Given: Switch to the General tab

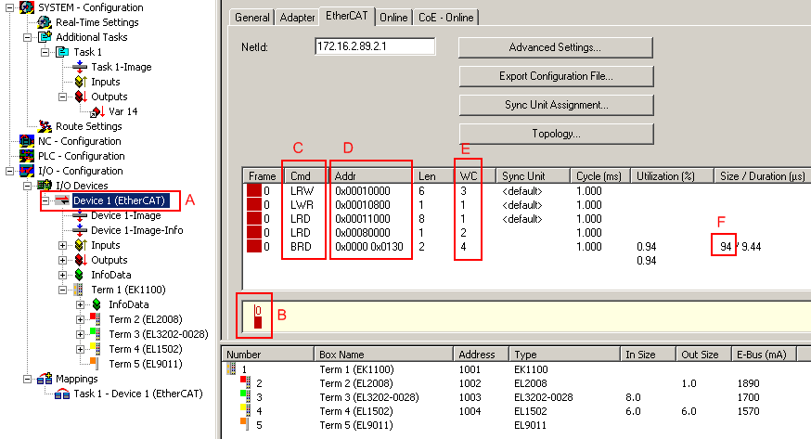Looking at the screenshot, I should 251,18.
